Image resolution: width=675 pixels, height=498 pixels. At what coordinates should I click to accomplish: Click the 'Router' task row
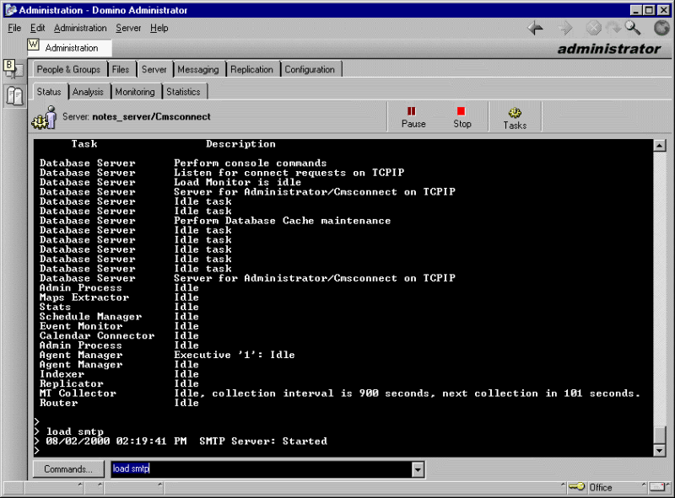tap(119, 403)
